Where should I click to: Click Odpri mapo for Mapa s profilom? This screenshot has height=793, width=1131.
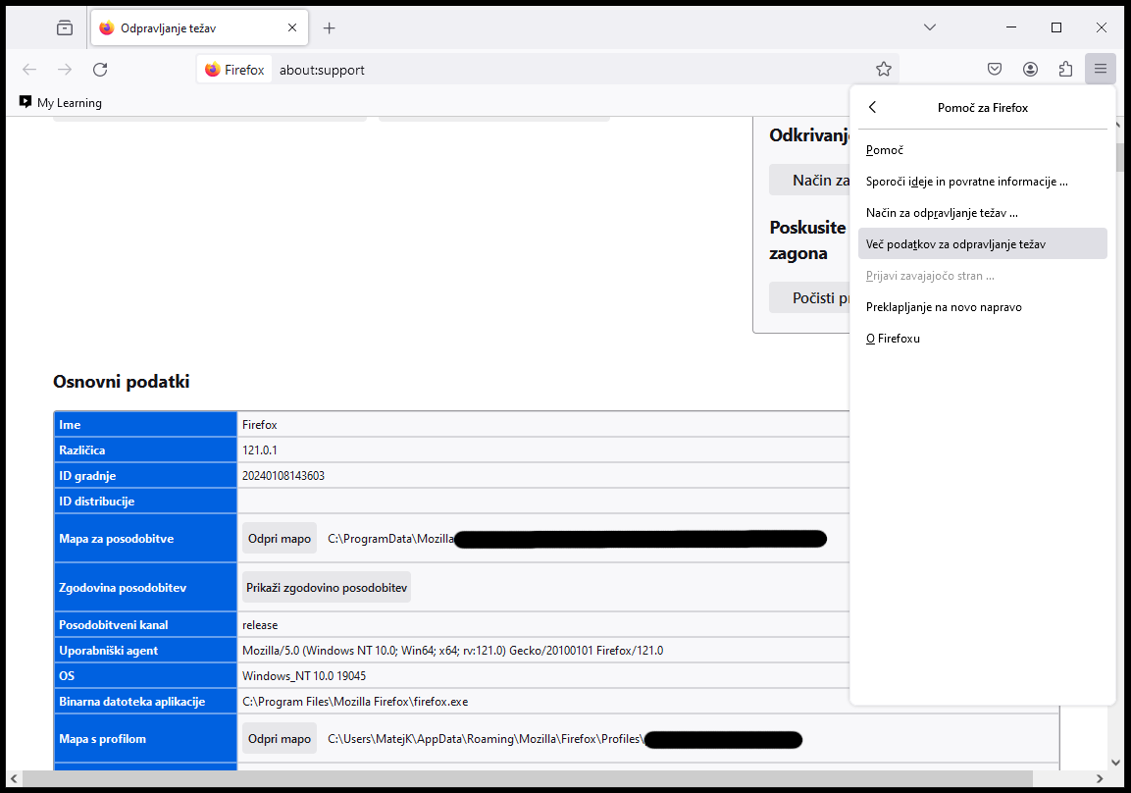280,739
